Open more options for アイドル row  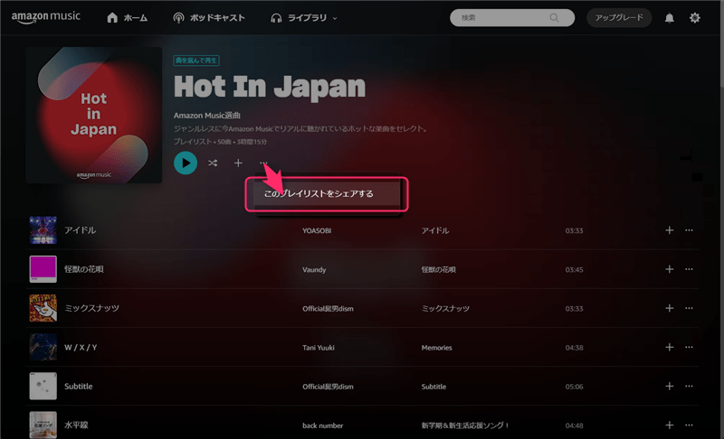(x=689, y=229)
